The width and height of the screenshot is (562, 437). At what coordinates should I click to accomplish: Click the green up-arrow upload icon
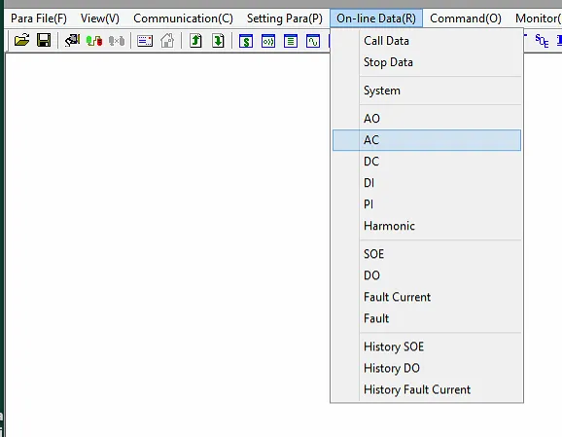tap(195, 40)
